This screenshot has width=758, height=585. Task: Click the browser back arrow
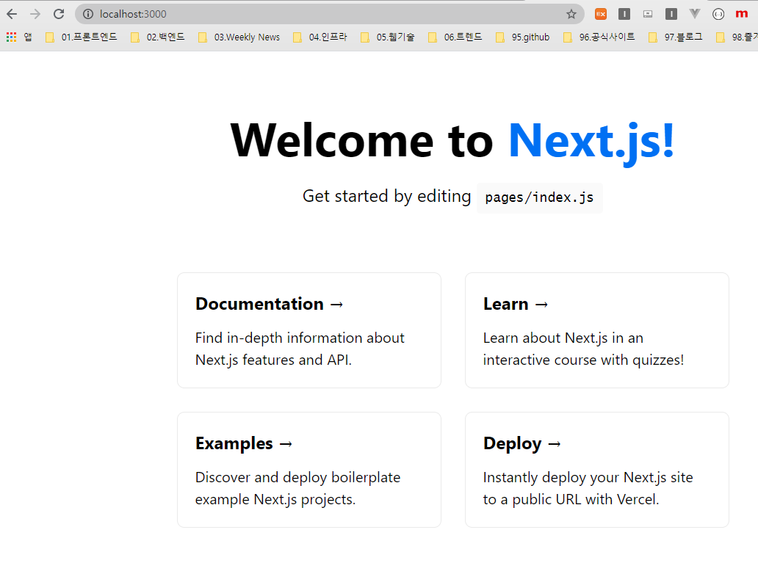click(x=12, y=14)
